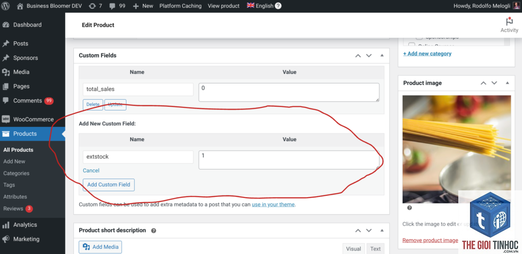Image resolution: width=522 pixels, height=254 pixels.
Task: Click View product in admin bar
Action: click(223, 6)
